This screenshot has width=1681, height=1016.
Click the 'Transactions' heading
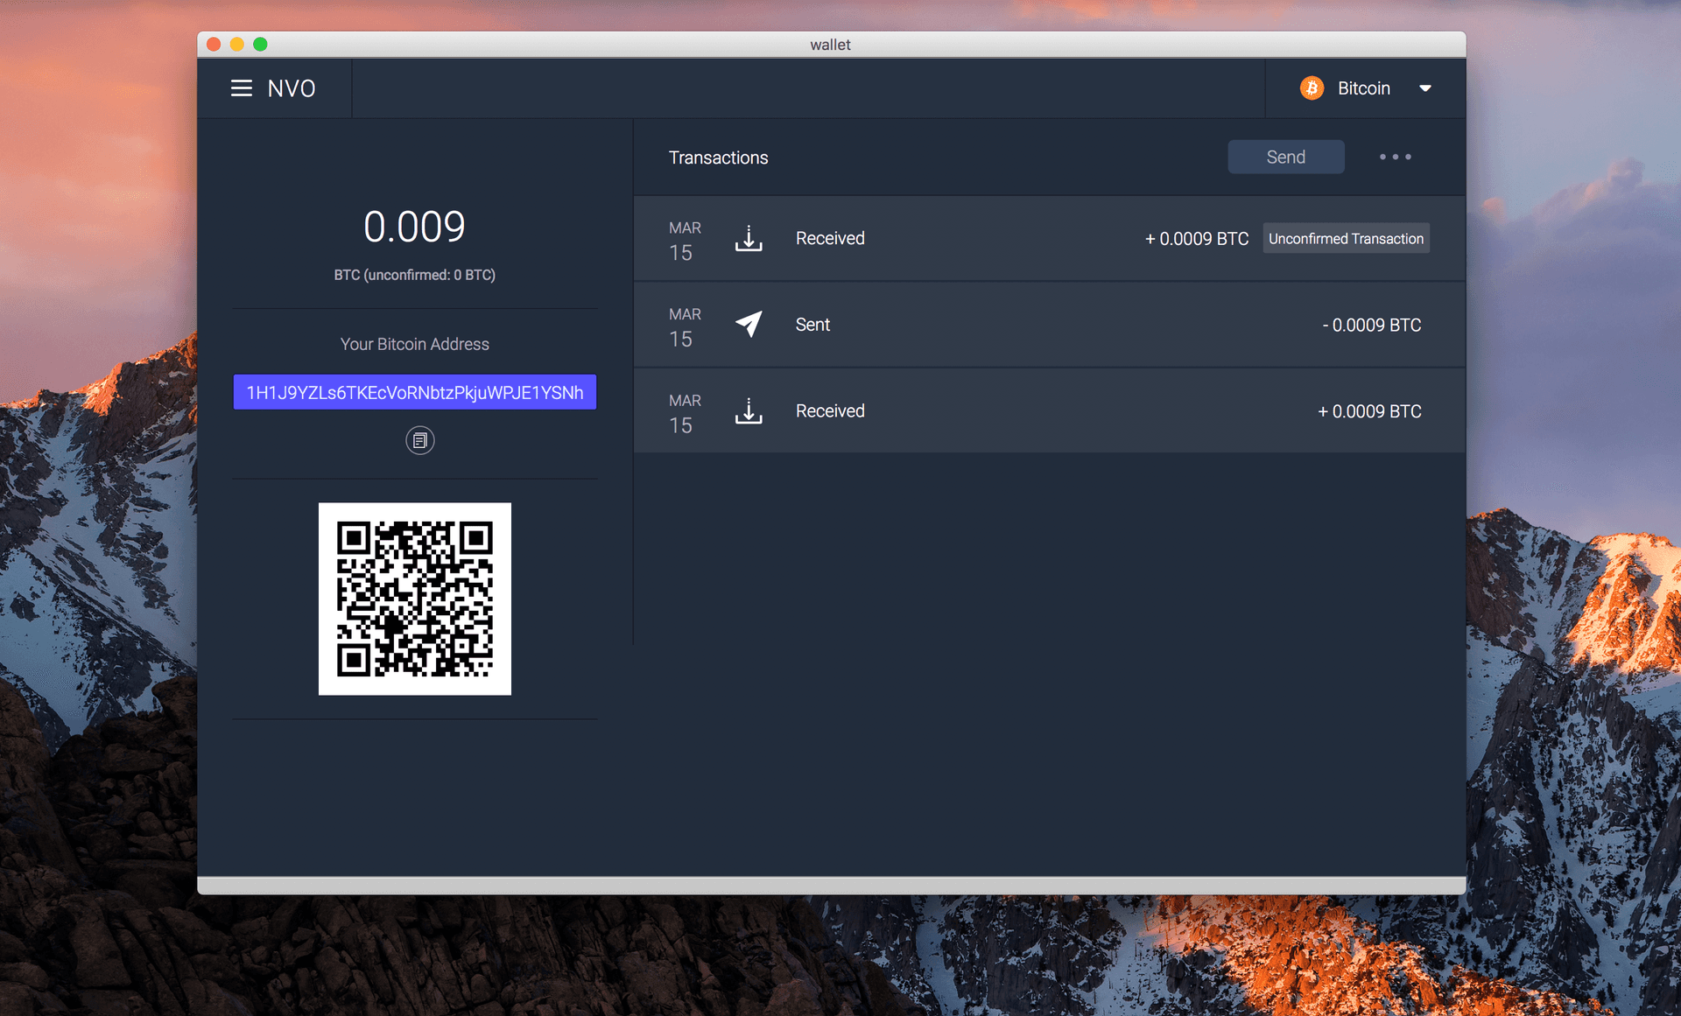click(718, 158)
